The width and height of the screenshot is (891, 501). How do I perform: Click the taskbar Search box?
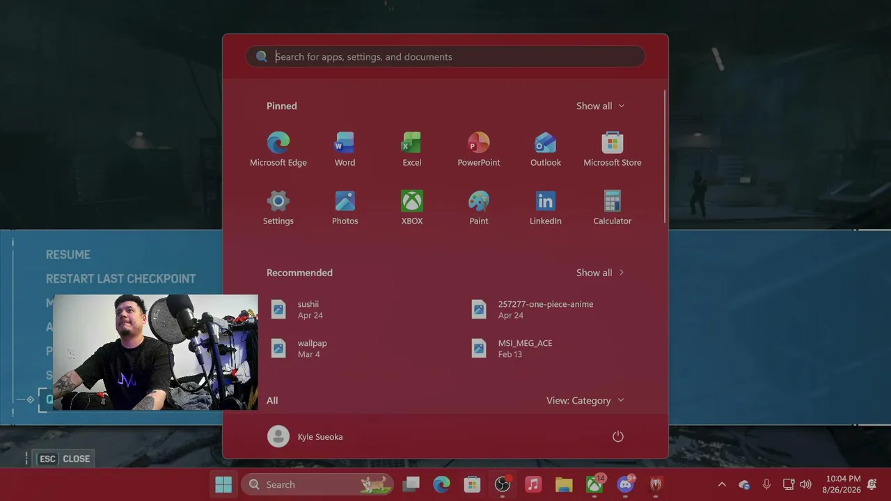pyautogui.click(x=317, y=484)
